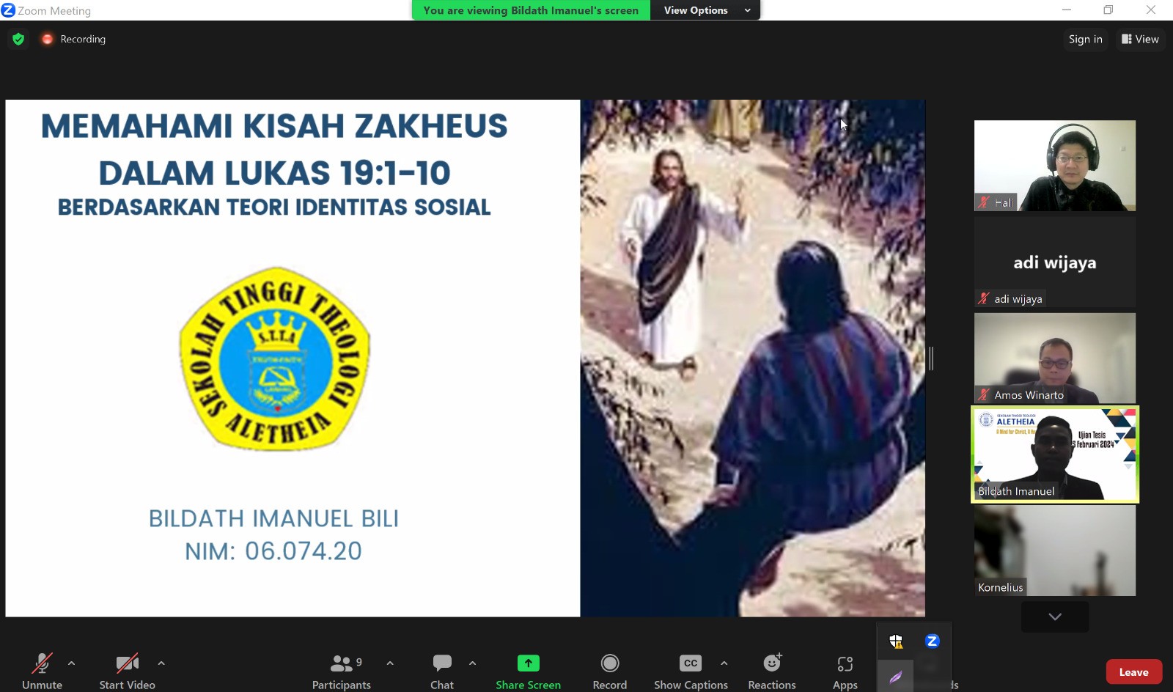Expand the Show Captions options caret

point(724,663)
